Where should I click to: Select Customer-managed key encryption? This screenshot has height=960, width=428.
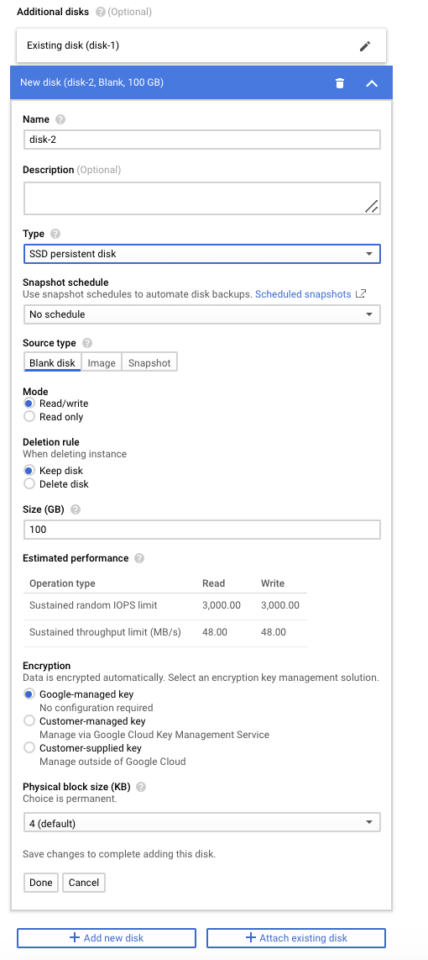point(29,721)
